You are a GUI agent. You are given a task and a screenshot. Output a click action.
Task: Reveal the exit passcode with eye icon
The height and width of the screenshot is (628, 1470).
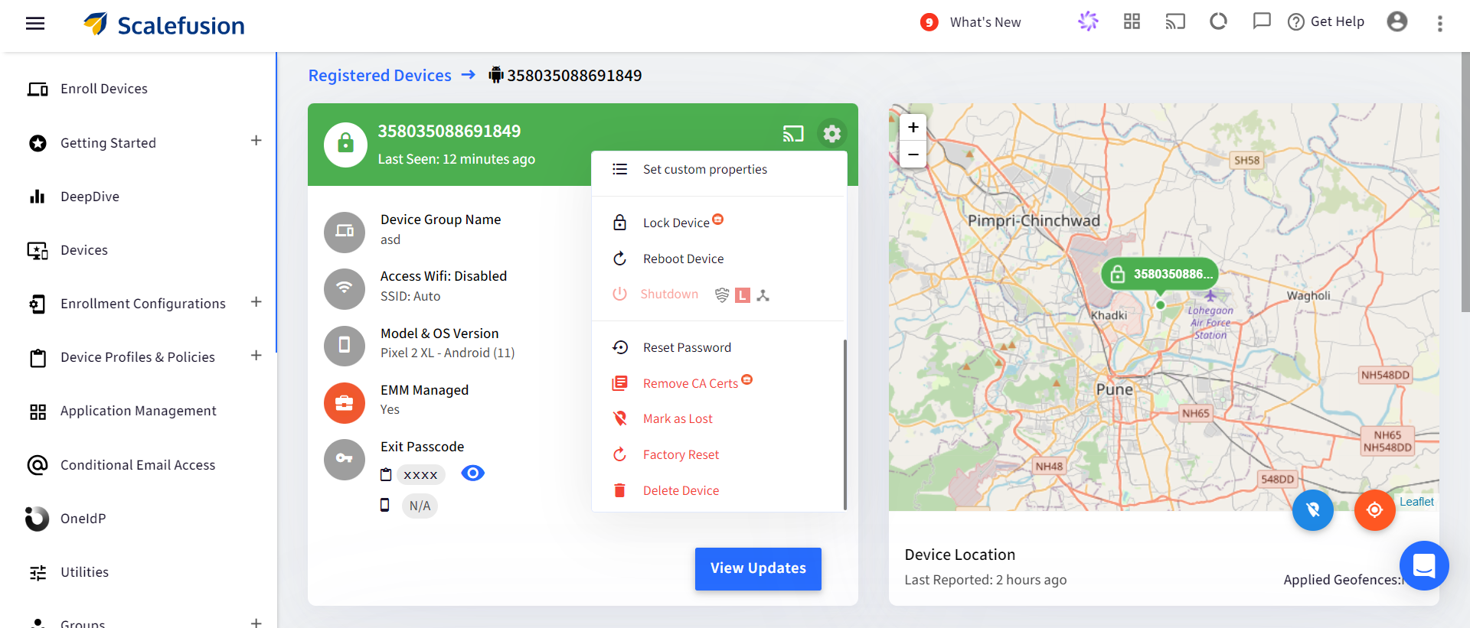(473, 473)
